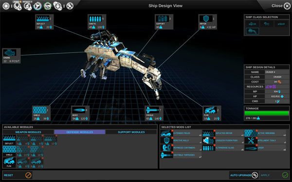Select the Support slot box

[x=164, y=22]
